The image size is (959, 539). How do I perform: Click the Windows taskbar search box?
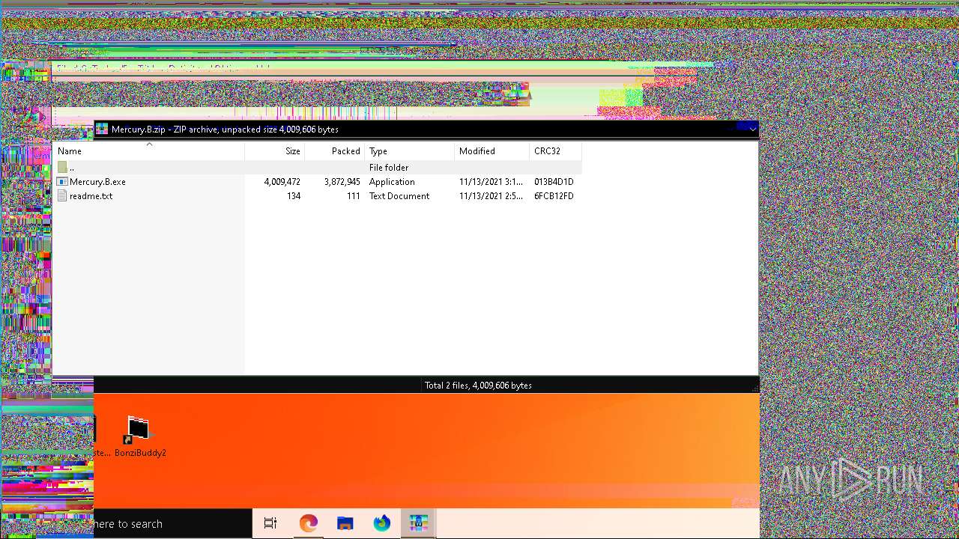(172, 523)
